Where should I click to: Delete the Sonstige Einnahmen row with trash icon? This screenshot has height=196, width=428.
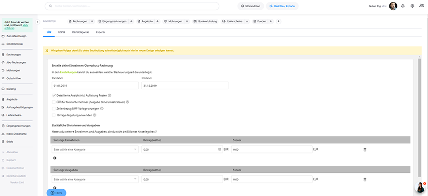tap(365, 150)
